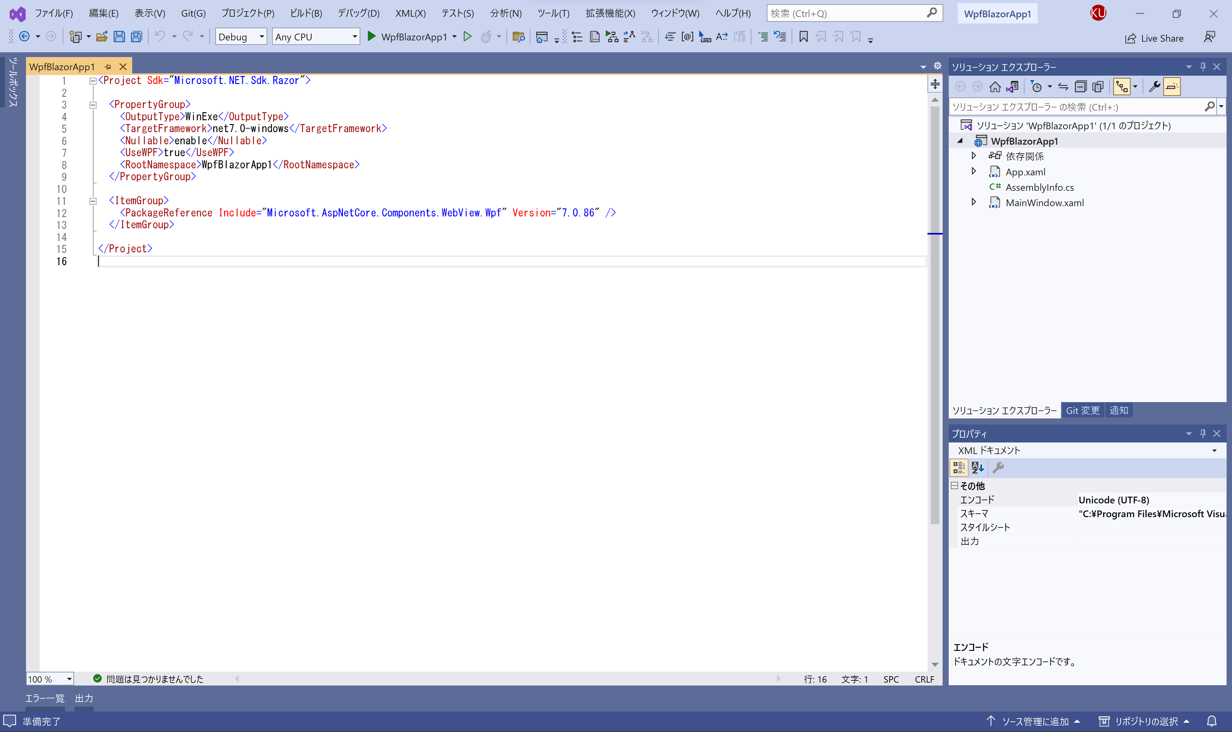
Task: Switch to the 通知 tab
Action: tap(1118, 410)
